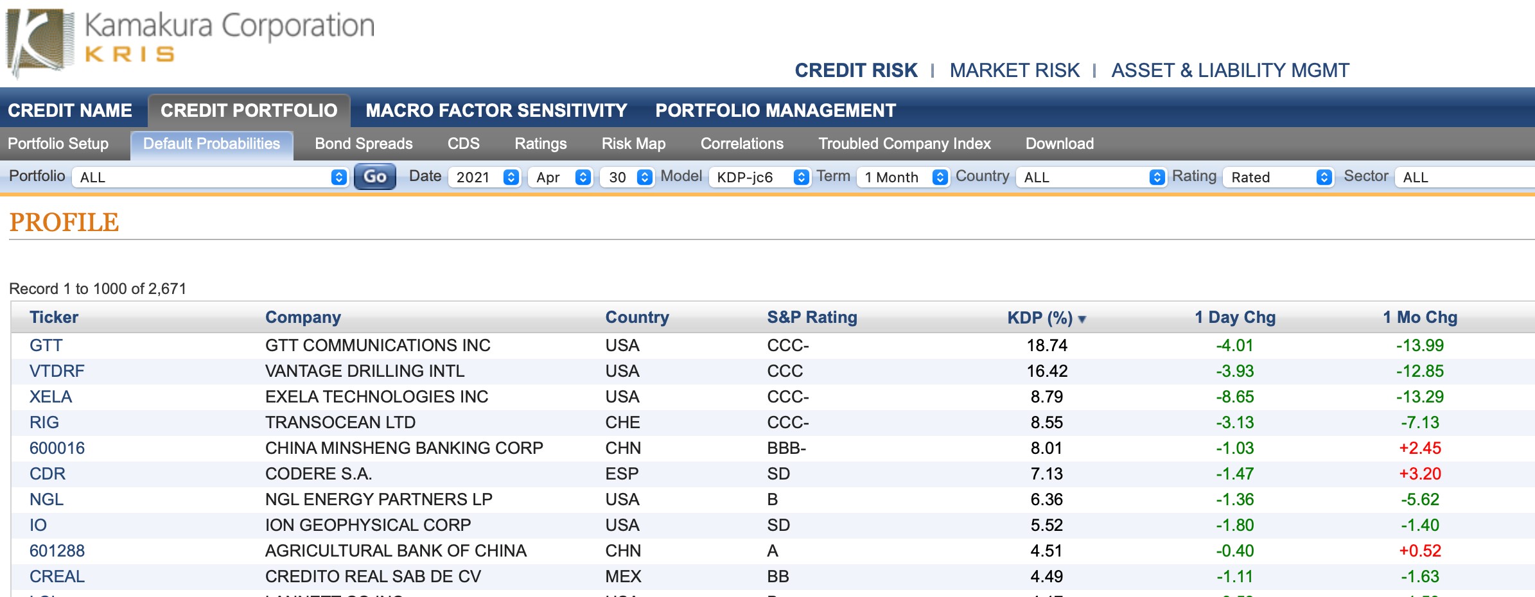1535x597 pixels.
Task: Click TRANSOCEAN LTD company name
Action: click(x=340, y=422)
